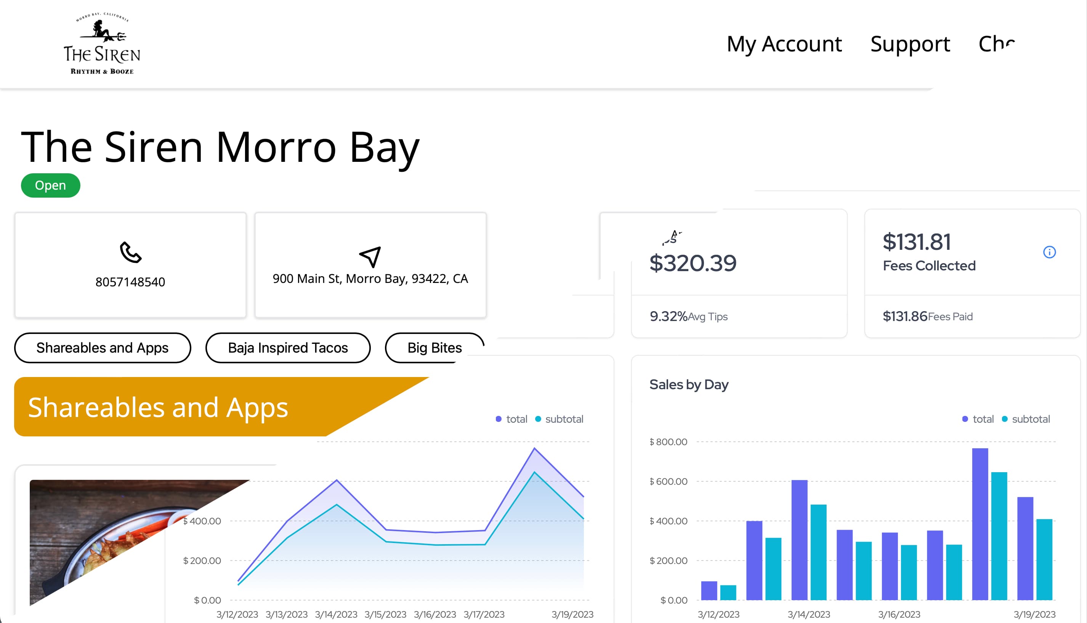Viewport: 1087px width, 623px height.
Task: Open the My Account menu
Action: [x=784, y=44]
